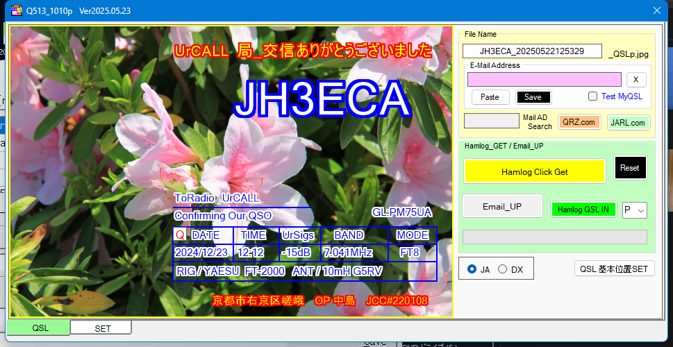This screenshot has height=347, width=673.
Task: Click the _QSLp.jpg filename suffix label
Action: pyautogui.click(x=629, y=54)
